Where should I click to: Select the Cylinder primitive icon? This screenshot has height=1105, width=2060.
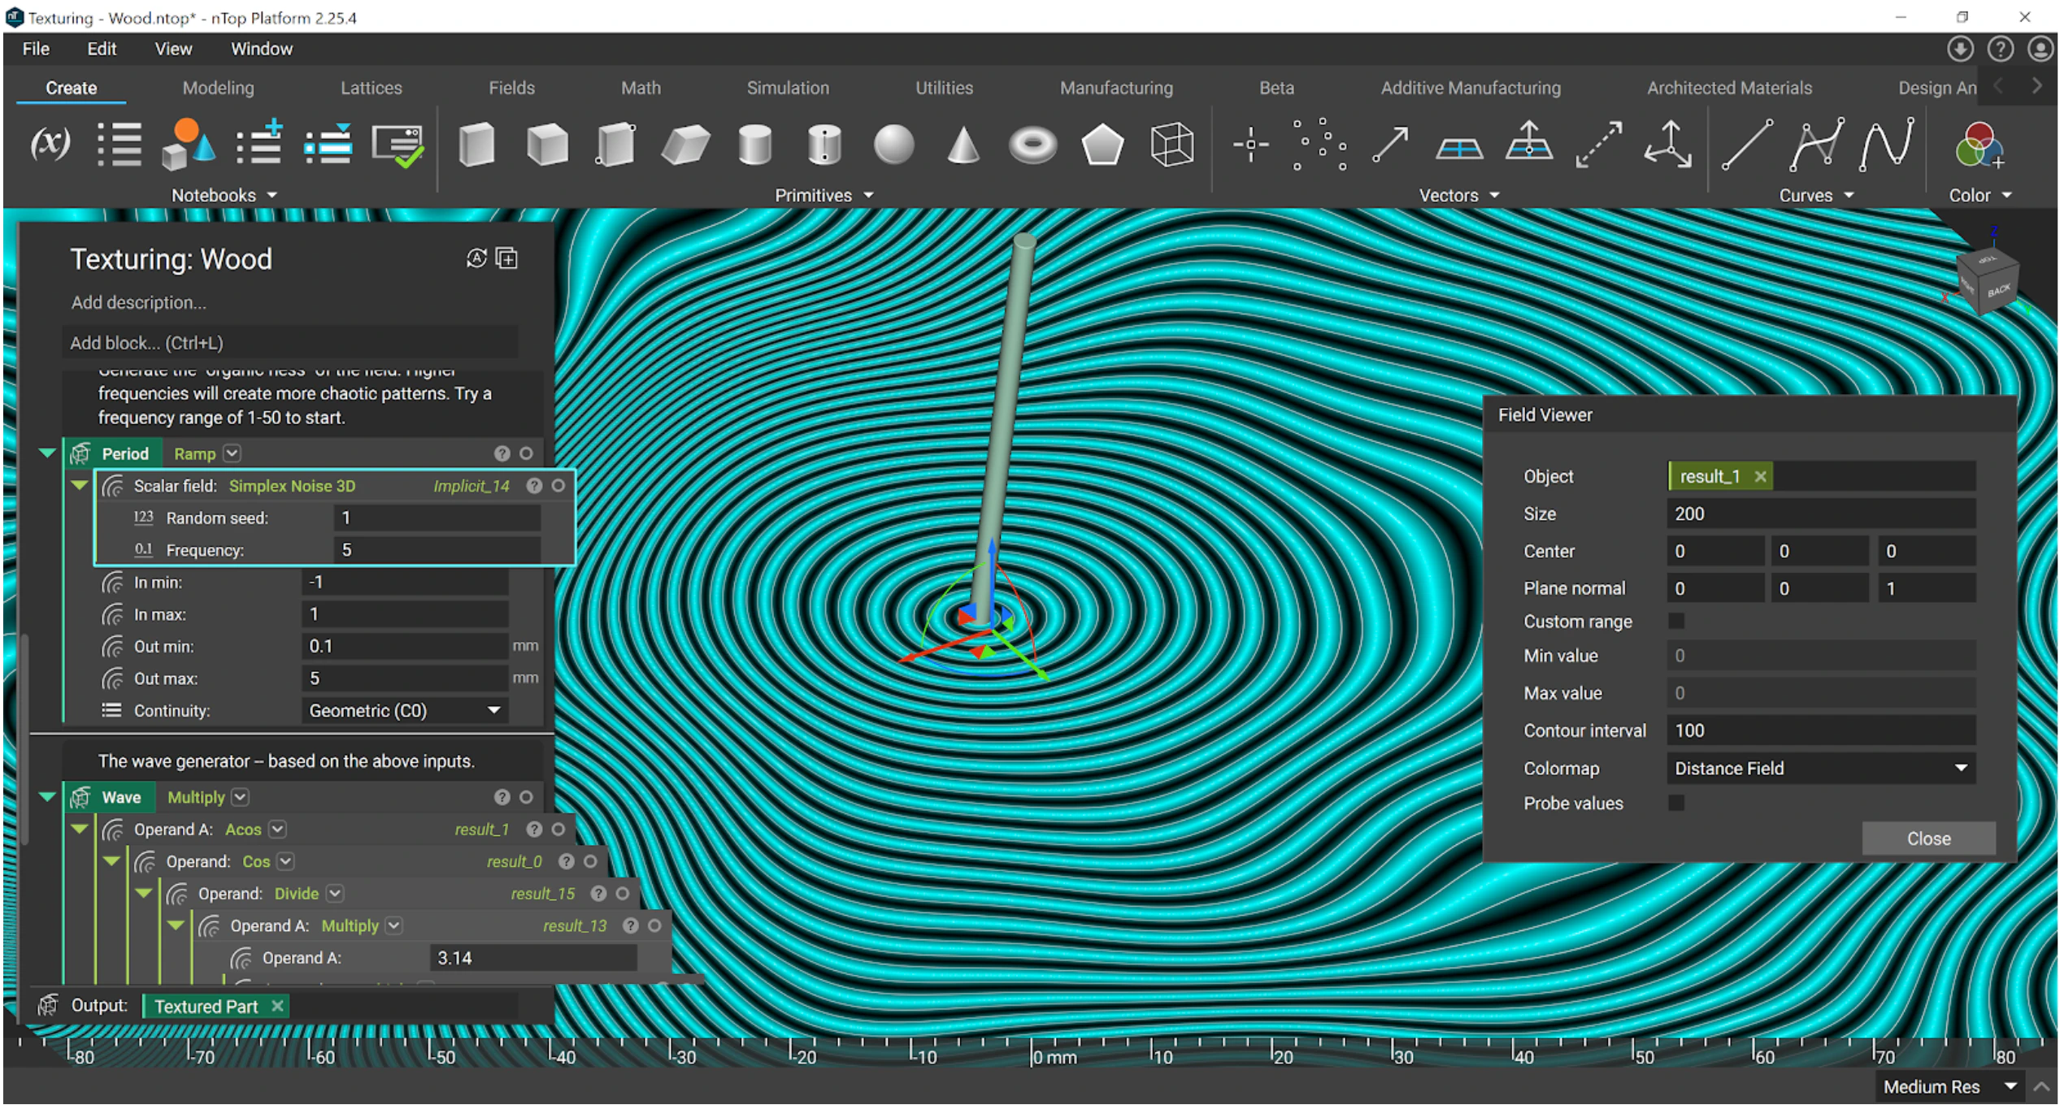(x=755, y=145)
